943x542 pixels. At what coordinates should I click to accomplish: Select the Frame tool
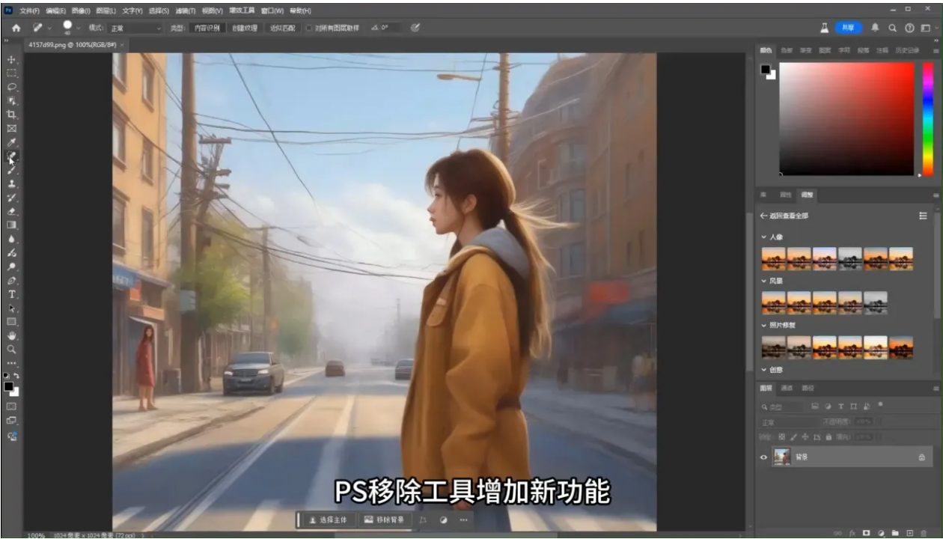(x=11, y=128)
